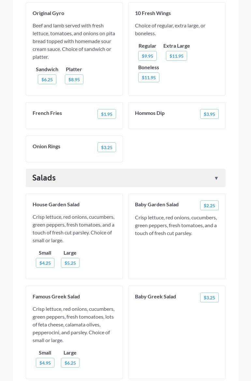Click Baby Garden Salad $2.25 price
Image resolution: width=251 pixels, height=381 pixels.
click(x=209, y=205)
